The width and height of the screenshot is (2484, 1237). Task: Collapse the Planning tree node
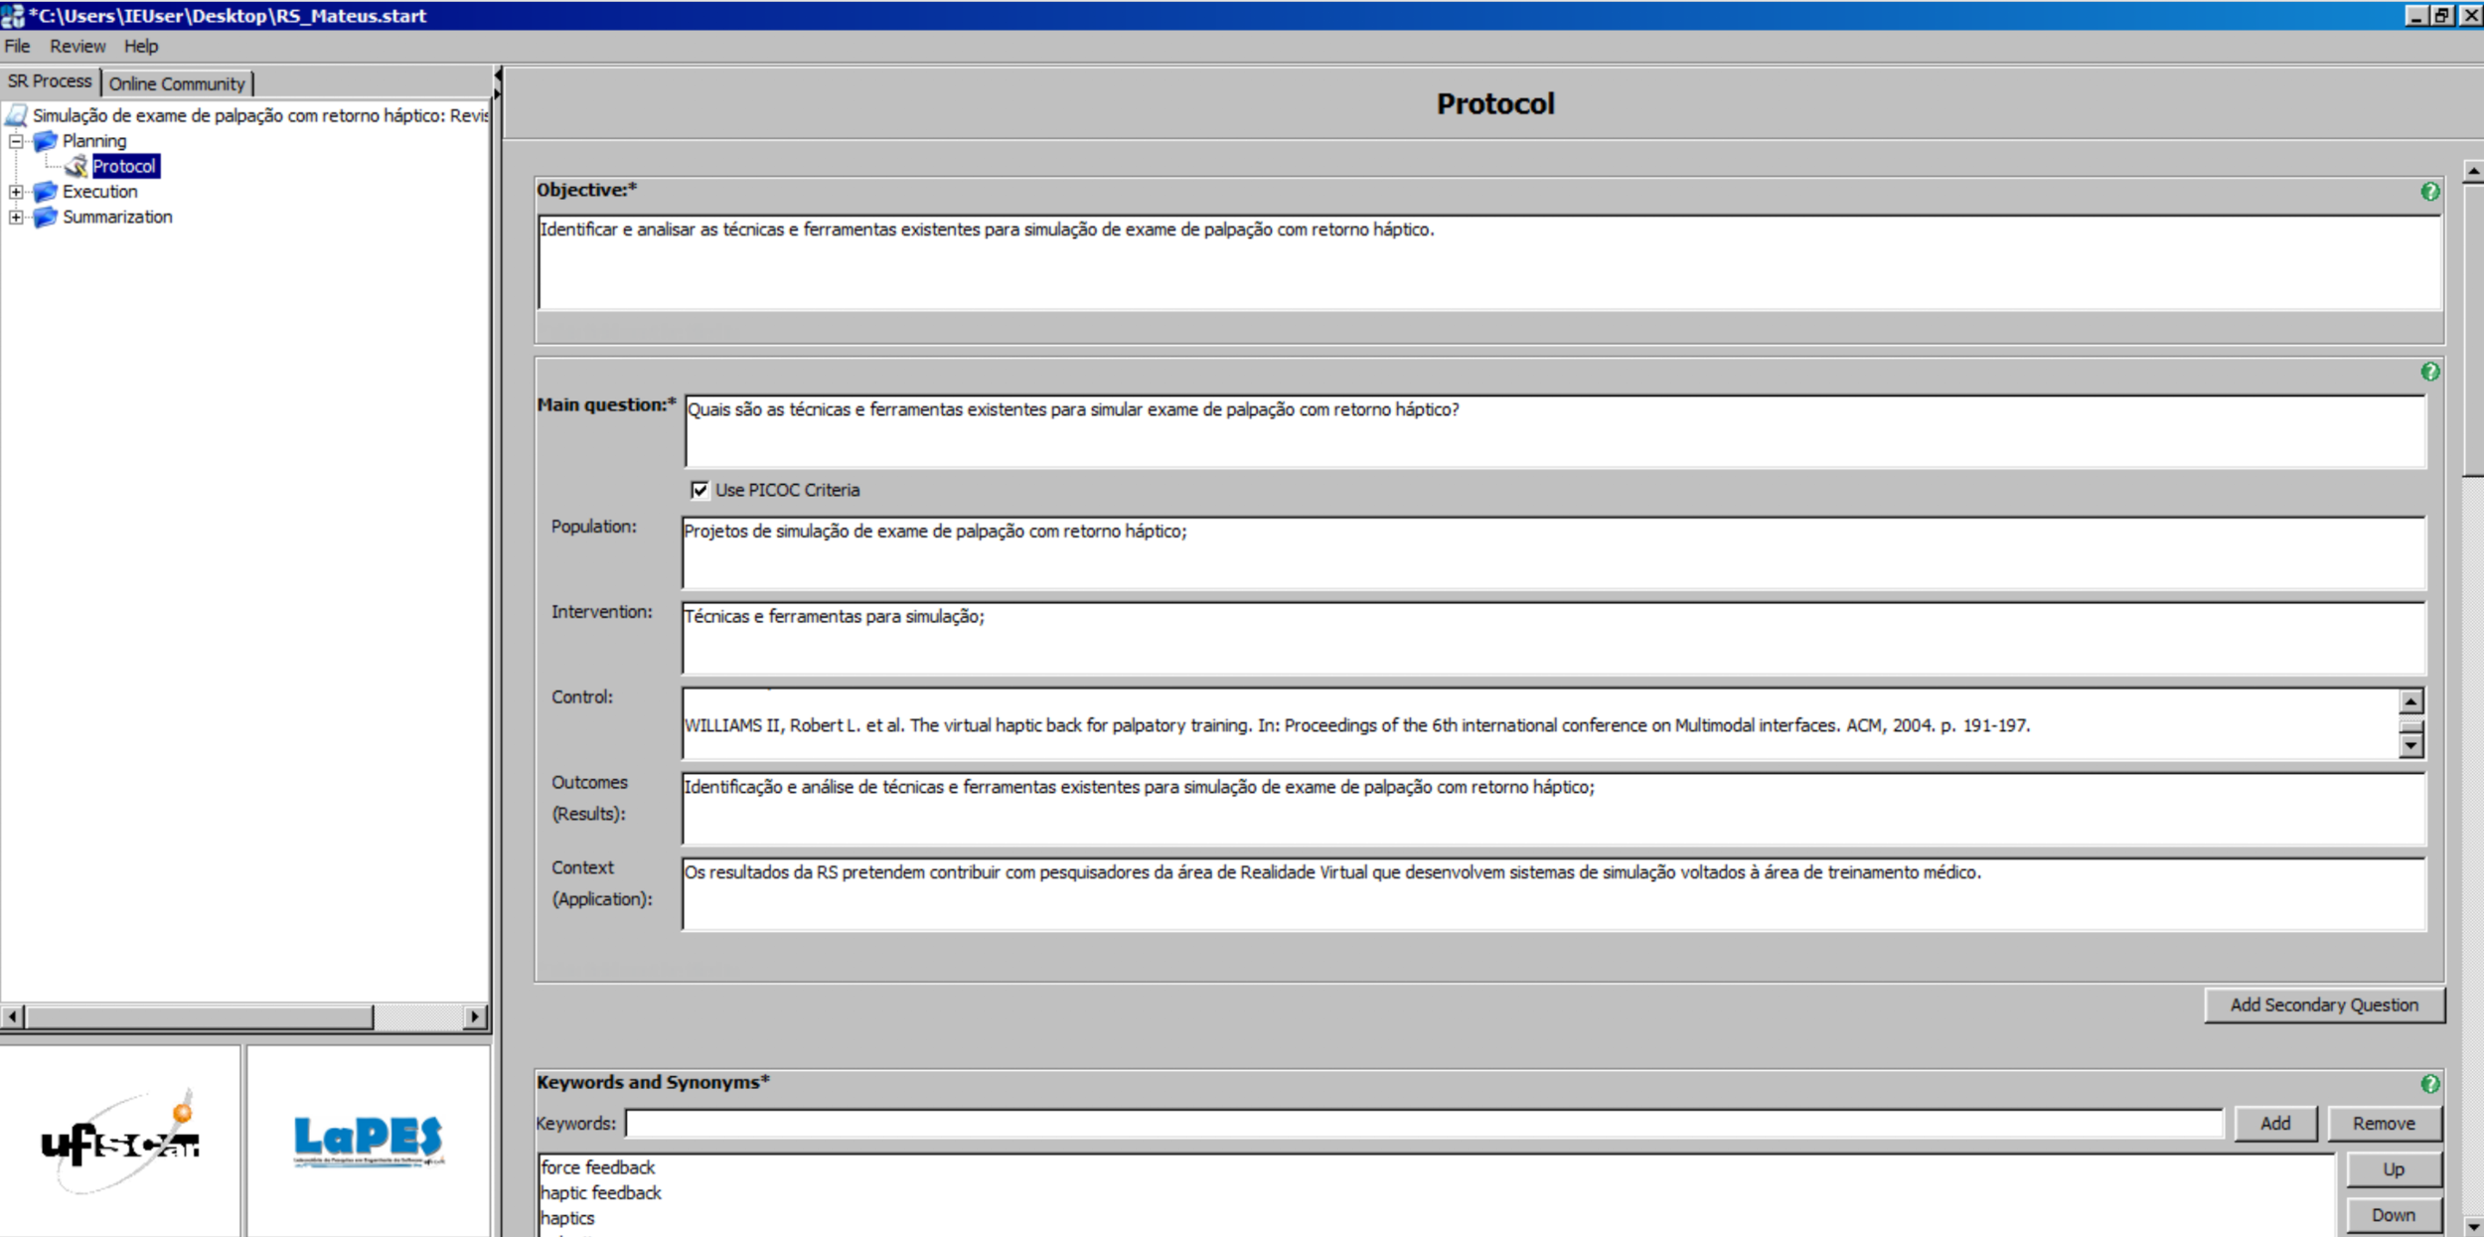pos(16,141)
